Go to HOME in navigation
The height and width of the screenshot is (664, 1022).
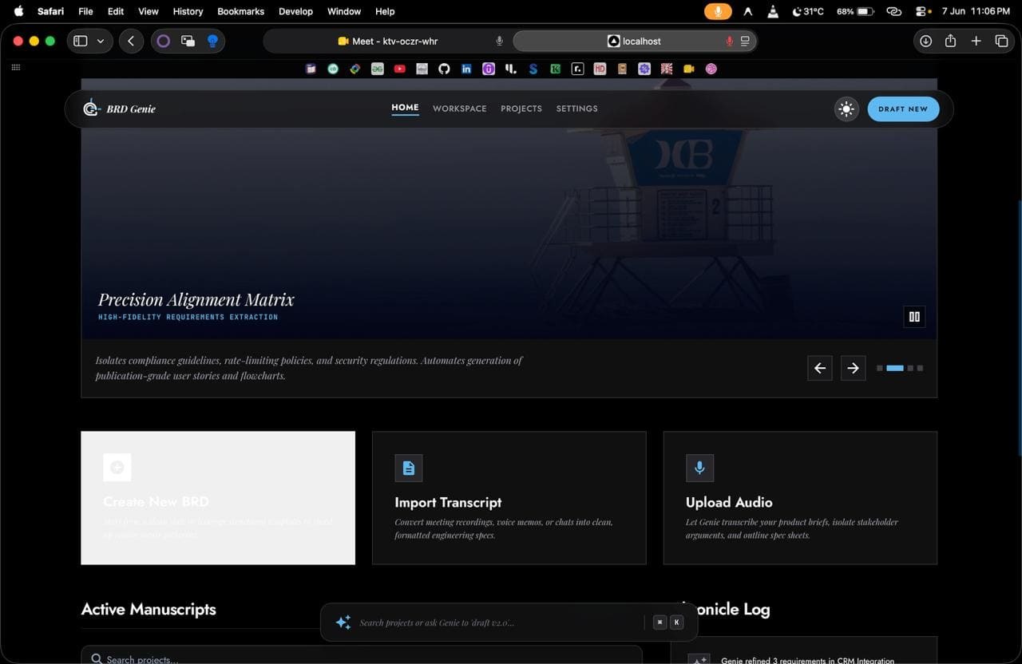405,108
